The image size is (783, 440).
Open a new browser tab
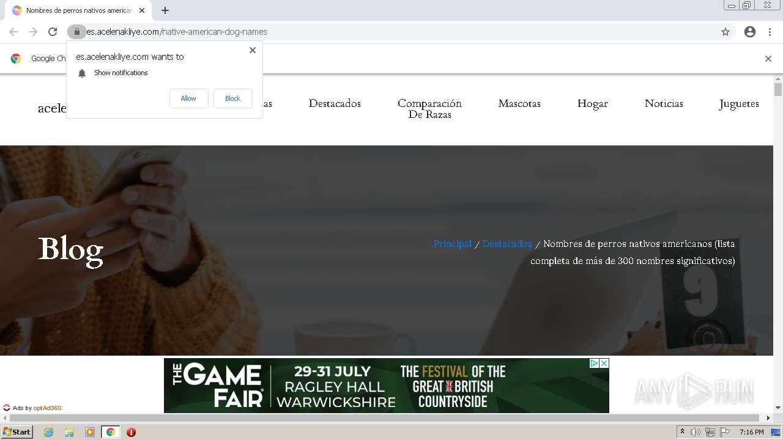[165, 10]
